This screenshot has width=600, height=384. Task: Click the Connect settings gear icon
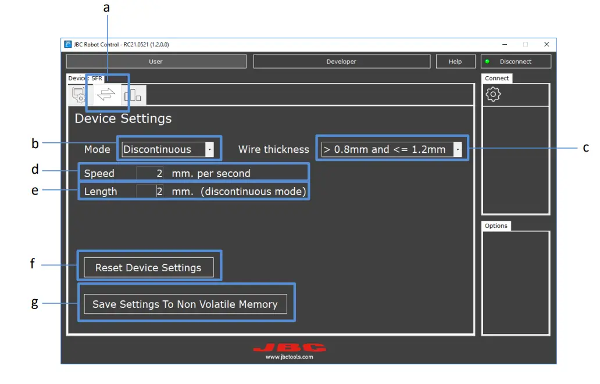493,94
